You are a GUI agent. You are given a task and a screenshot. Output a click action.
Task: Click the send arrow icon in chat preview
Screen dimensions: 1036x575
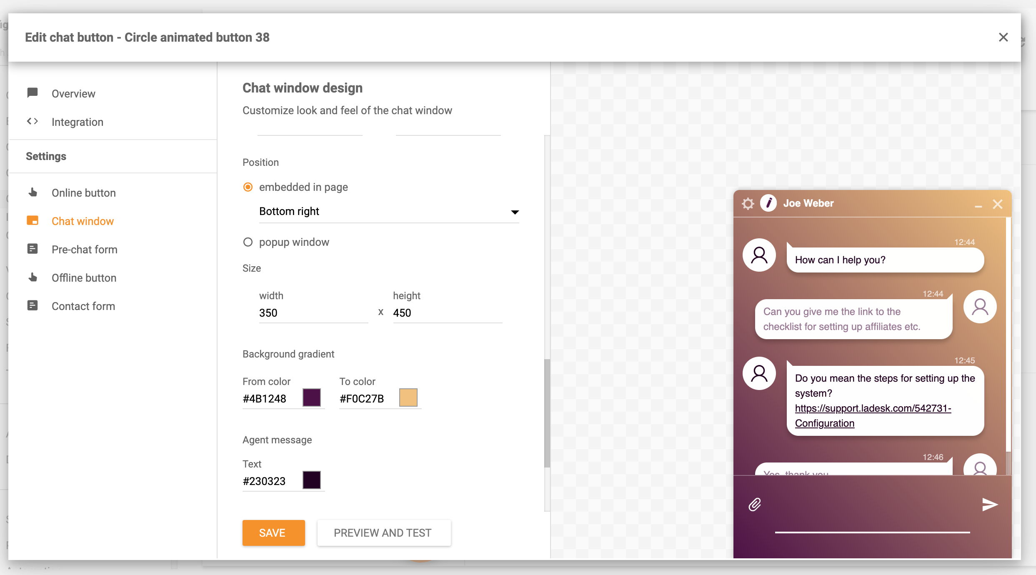click(x=990, y=505)
